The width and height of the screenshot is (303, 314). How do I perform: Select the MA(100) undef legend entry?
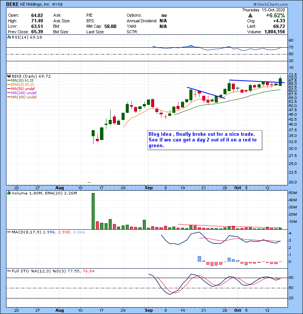[x=22, y=97]
